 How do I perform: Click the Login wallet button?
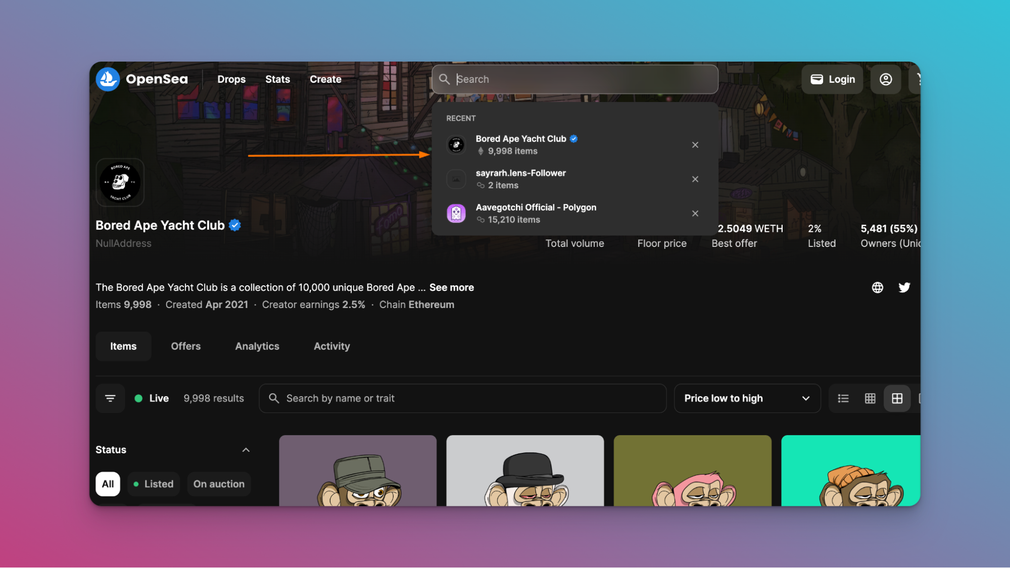click(x=832, y=79)
